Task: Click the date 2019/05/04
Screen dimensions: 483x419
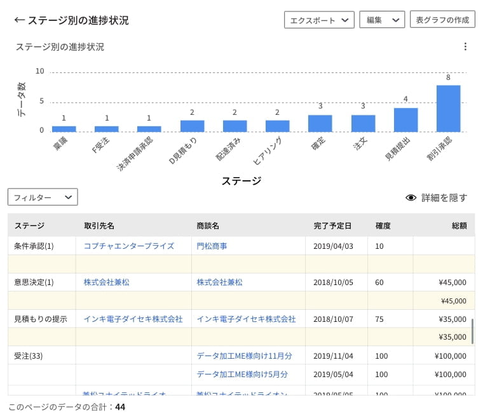Action: [x=333, y=375]
